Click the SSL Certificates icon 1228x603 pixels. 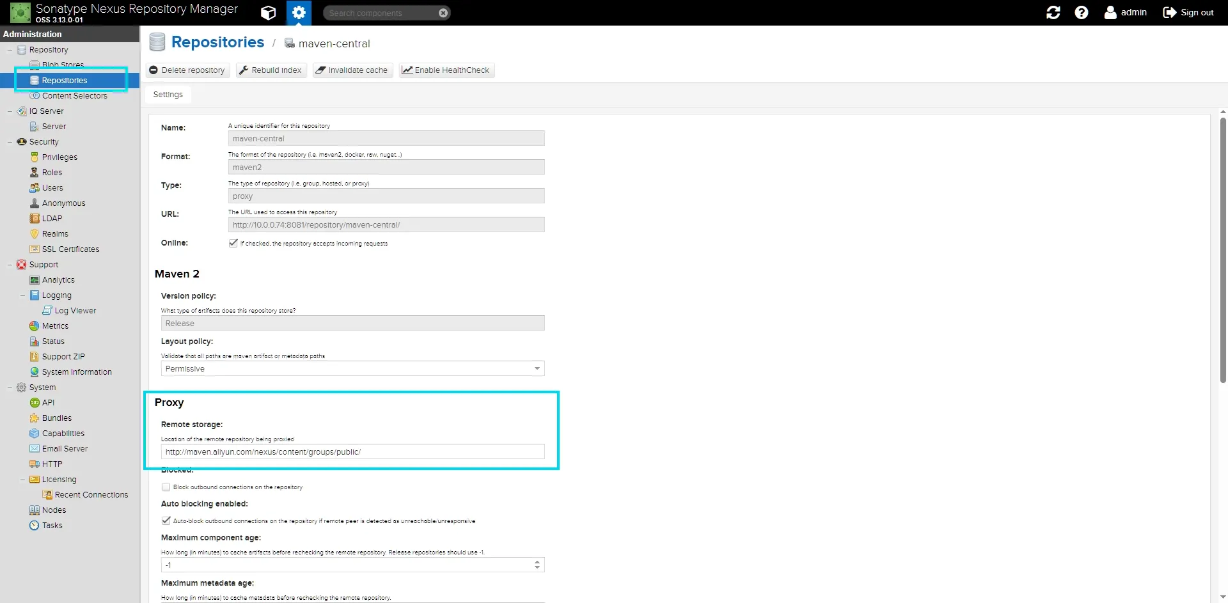click(35, 249)
